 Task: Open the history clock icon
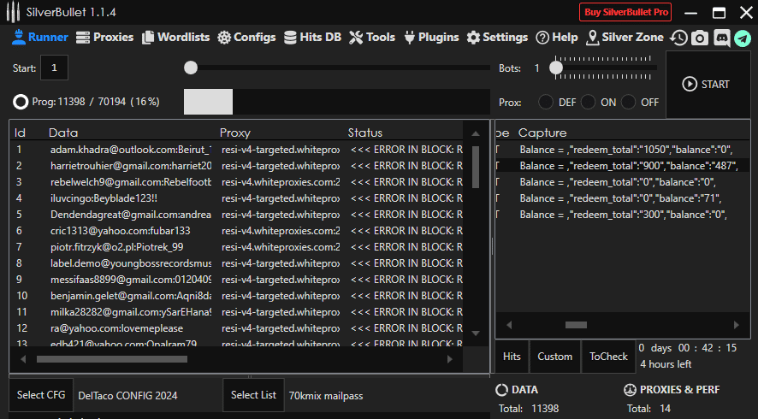click(678, 38)
